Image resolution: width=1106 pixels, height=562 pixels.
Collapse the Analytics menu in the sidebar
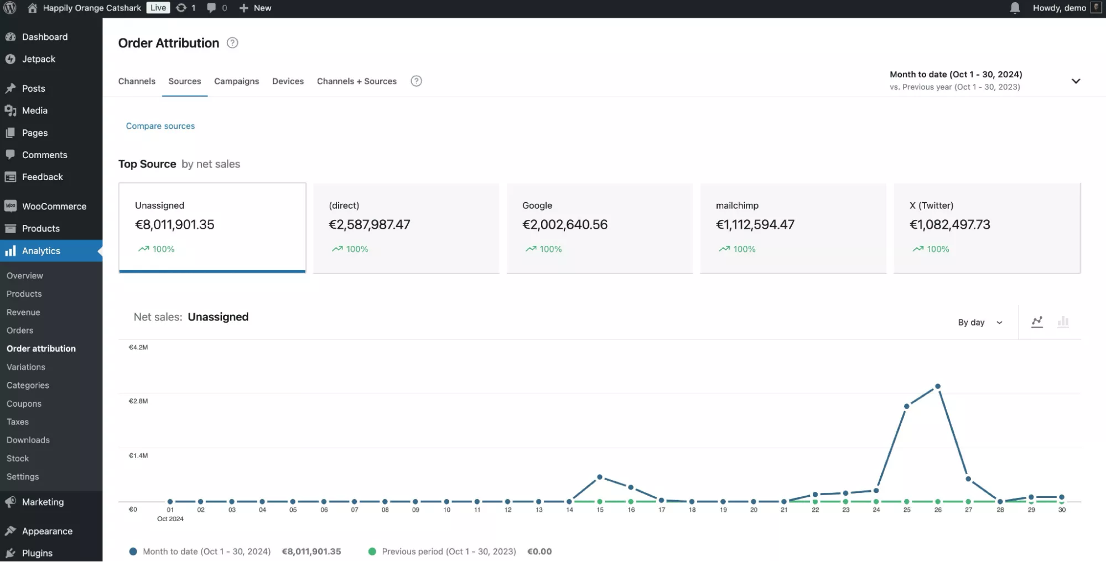point(41,250)
